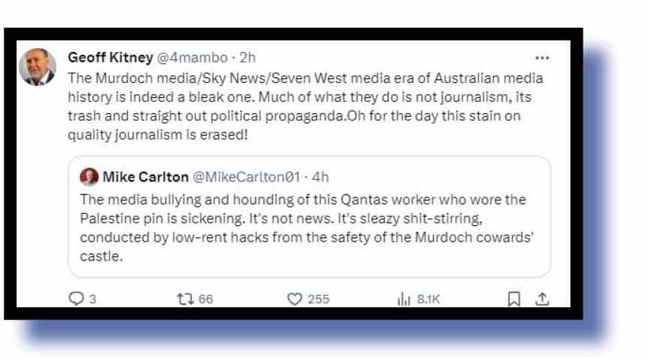The image size is (646, 357).
Task: Click the 255 likes count
Action: [x=318, y=299]
